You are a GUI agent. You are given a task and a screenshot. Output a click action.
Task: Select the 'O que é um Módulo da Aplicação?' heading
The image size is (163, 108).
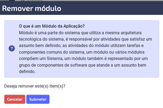[52, 26]
